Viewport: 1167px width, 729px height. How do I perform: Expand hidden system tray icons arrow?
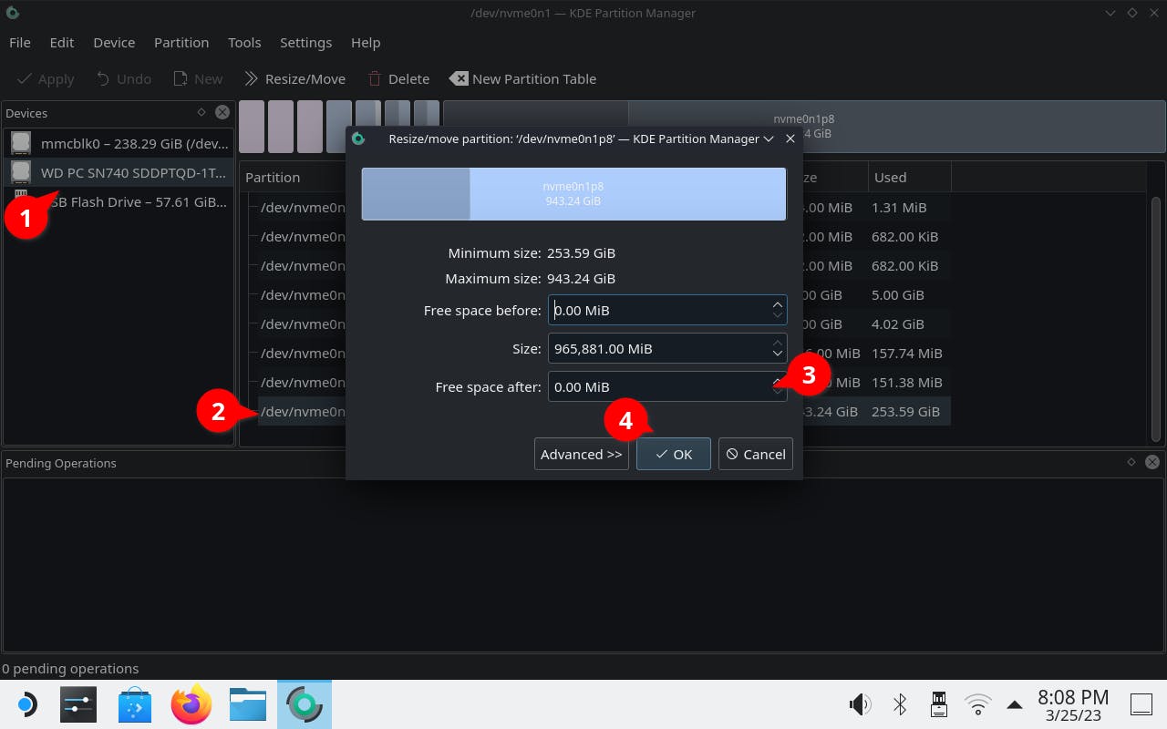click(x=1014, y=704)
